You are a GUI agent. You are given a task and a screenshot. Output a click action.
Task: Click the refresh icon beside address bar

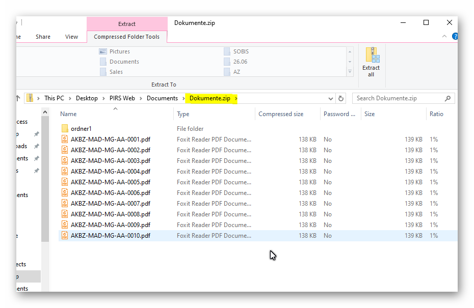coord(341,98)
